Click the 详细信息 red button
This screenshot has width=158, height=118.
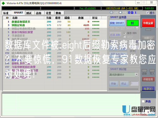(x=148, y=80)
